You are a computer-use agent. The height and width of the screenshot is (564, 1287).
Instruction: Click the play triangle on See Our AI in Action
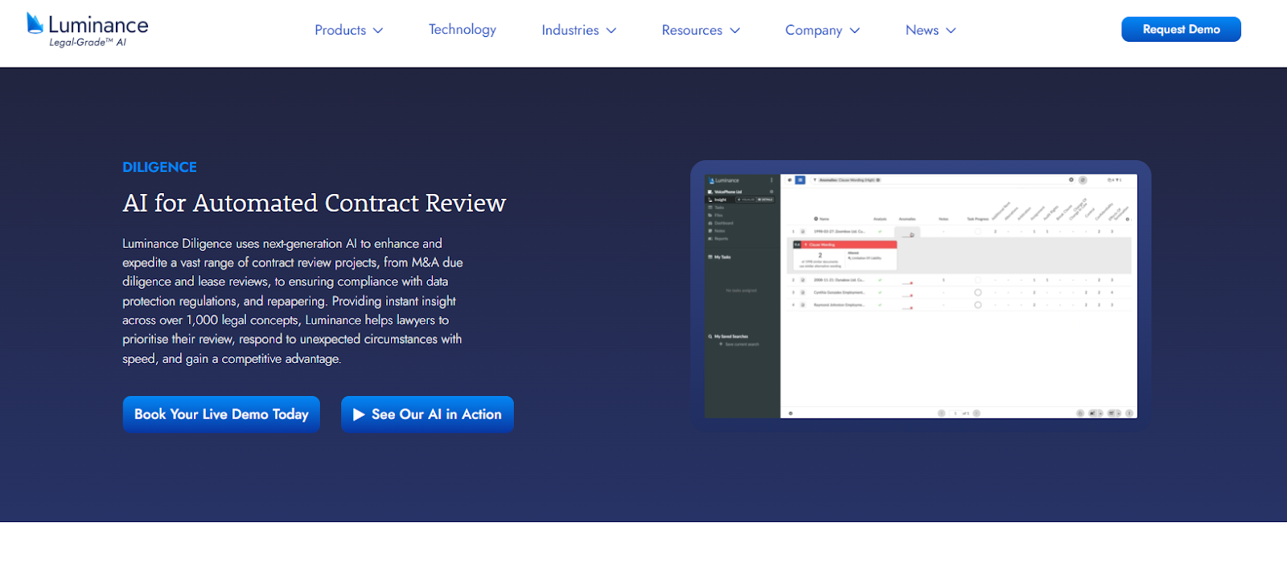(359, 414)
